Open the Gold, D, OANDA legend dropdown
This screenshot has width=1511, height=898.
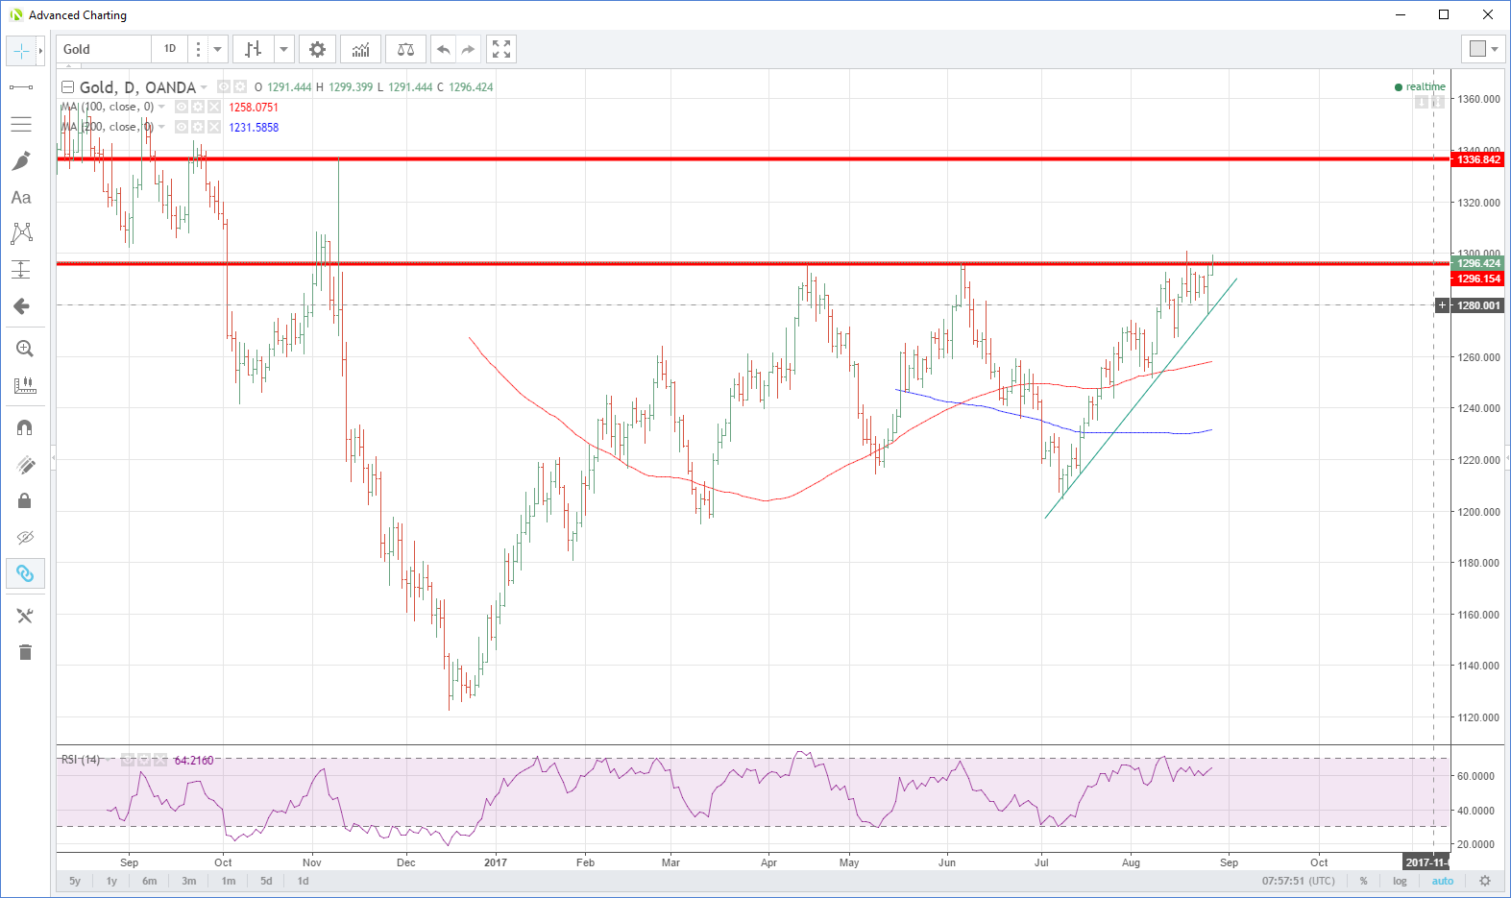click(x=204, y=87)
